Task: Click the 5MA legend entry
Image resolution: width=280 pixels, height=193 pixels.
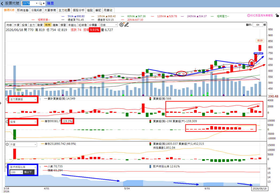Action: coord(73,16)
